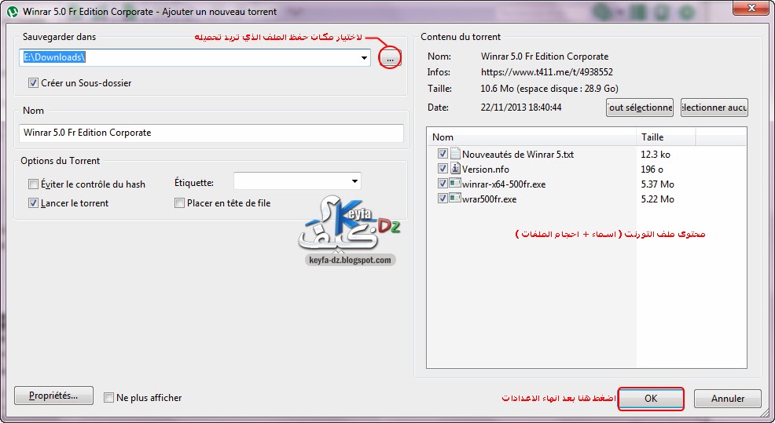The image size is (775, 423).
Task: Click the date 22/11/2013 18:40:44
Action: 521,107
